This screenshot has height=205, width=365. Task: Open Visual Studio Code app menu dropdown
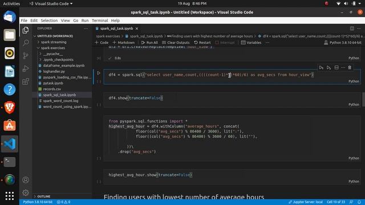click(51, 3)
